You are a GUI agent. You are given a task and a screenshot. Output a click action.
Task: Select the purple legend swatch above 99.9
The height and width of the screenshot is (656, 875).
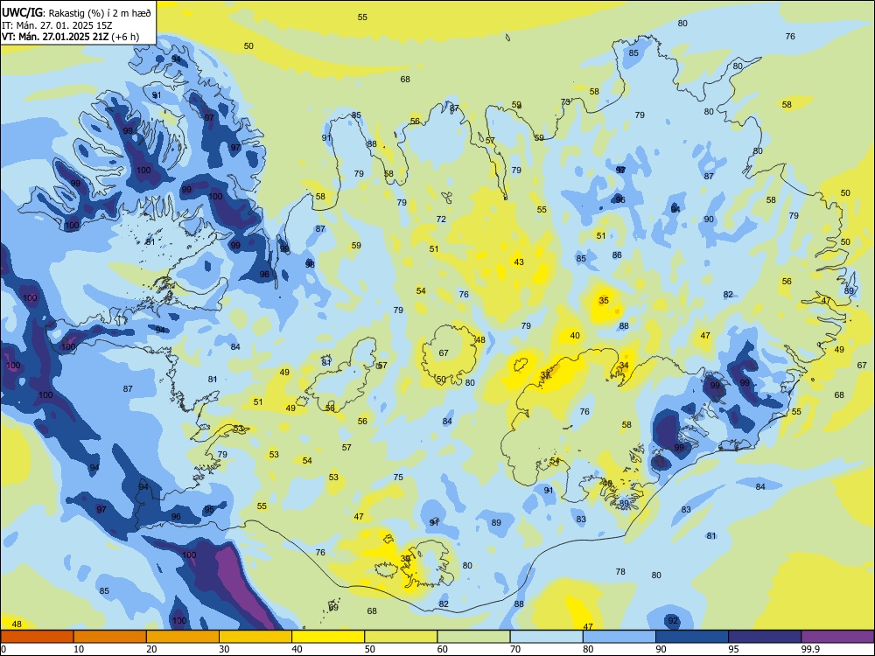(x=837, y=637)
